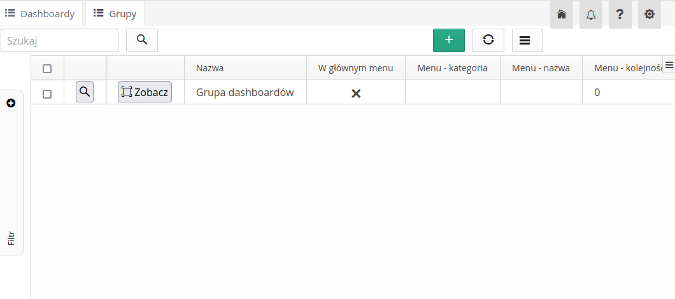
Task: Open the settings gear icon
Action: (649, 14)
